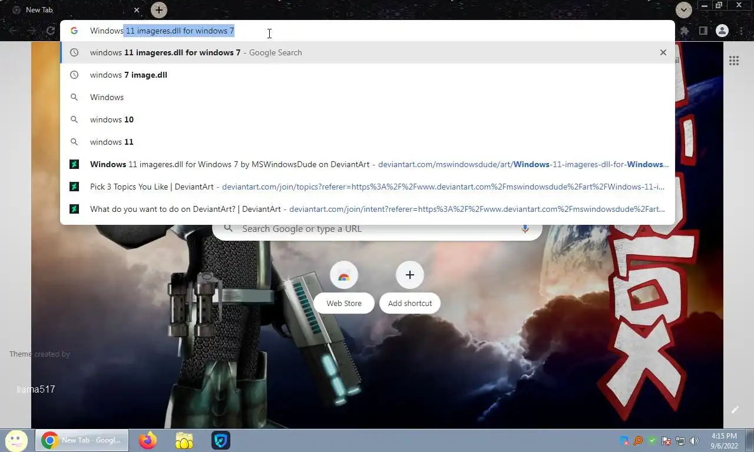
Task: Open the yellow folder app in taskbar
Action: point(184,440)
